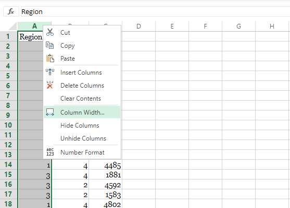Select row 2 header
This screenshot has width=290, height=208.
point(8,46)
